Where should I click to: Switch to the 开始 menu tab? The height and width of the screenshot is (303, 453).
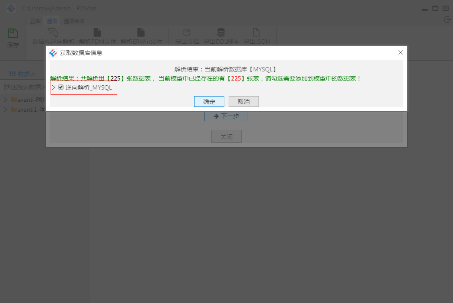35,21
